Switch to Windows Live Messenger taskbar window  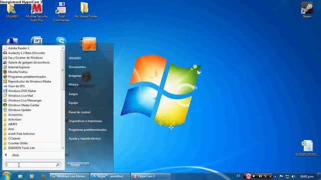tap(69, 176)
